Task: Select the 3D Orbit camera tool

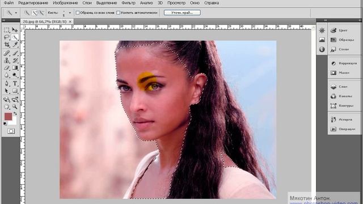Action: coord(15,100)
